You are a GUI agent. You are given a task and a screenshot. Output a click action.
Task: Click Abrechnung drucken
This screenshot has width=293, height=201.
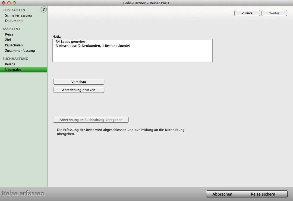(79, 90)
